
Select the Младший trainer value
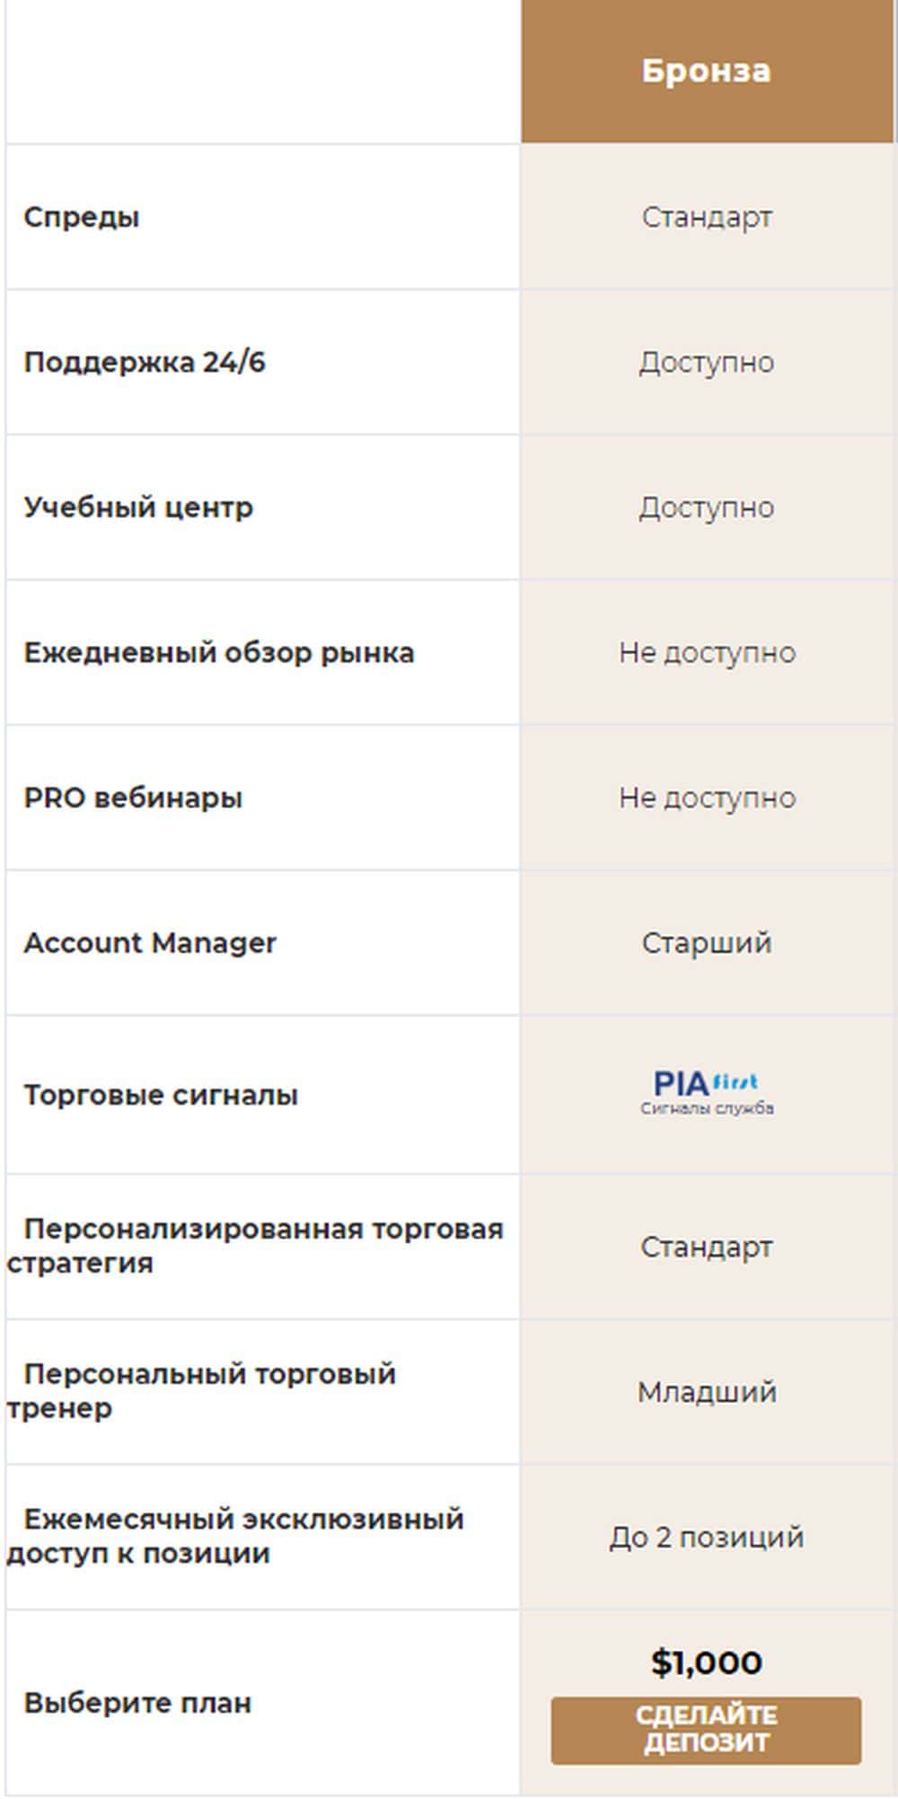pyautogui.click(x=707, y=1392)
